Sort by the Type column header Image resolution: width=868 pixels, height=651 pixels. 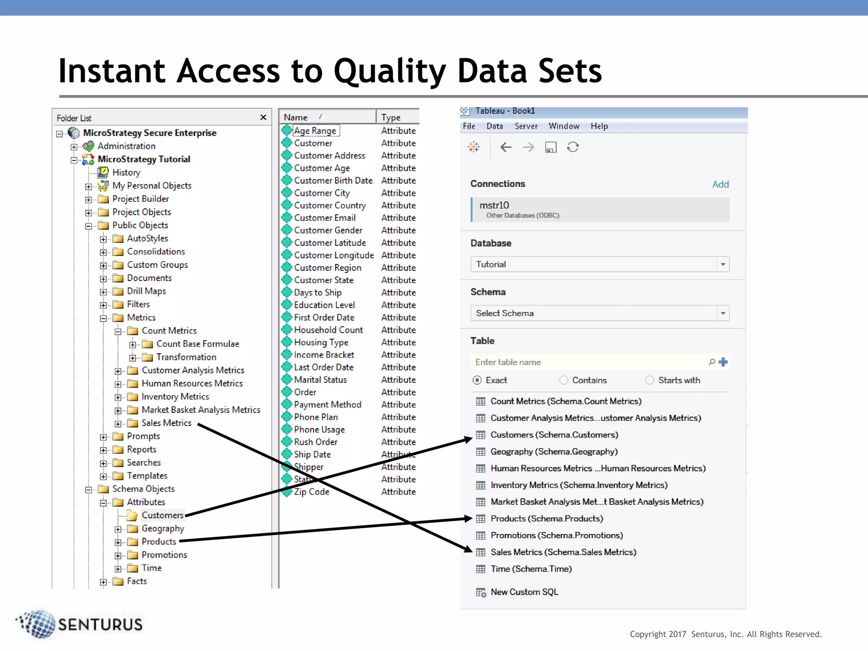pyautogui.click(x=398, y=117)
